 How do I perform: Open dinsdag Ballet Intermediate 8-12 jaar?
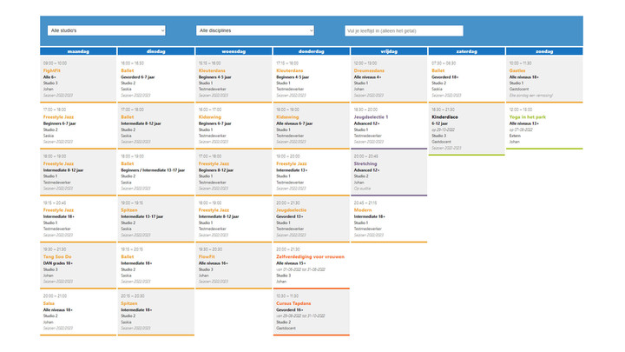point(156,126)
